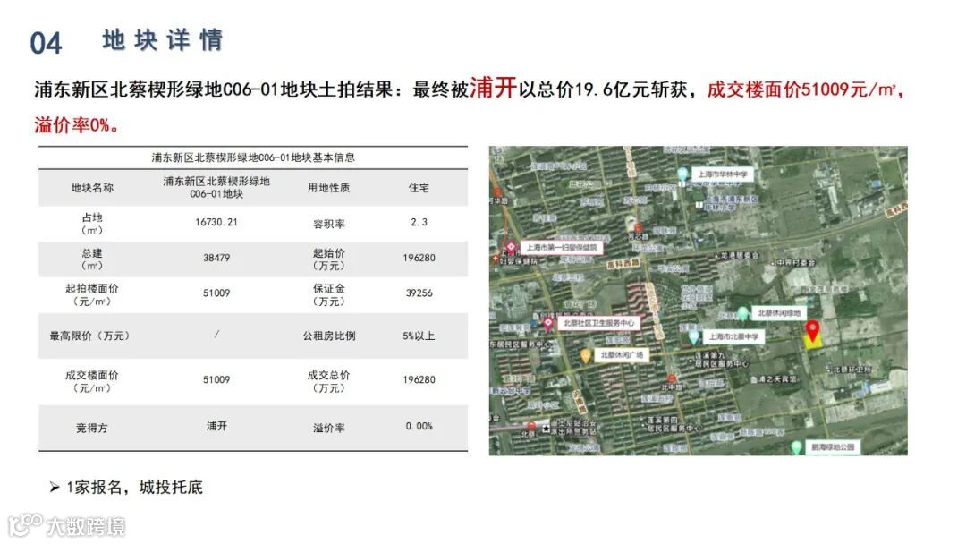Click the teal pin beside 上海市华林中学
This screenshot has height=544, width=966.
[682, 174]
